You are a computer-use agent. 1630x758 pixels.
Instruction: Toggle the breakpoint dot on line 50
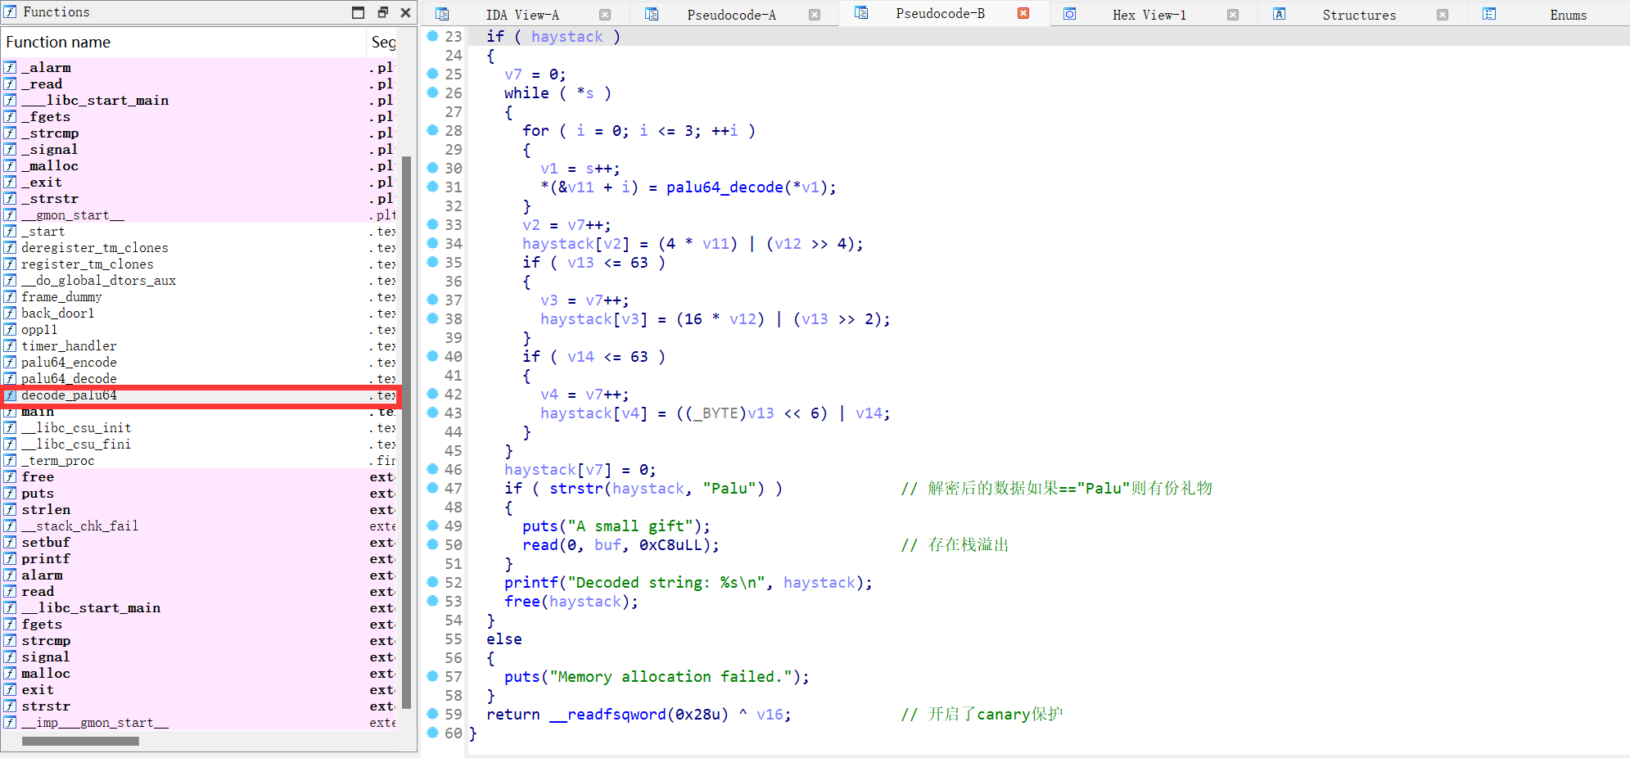click(432, 544)
